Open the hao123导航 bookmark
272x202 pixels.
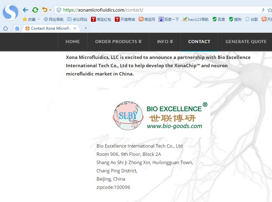click(x=196, y=19)
